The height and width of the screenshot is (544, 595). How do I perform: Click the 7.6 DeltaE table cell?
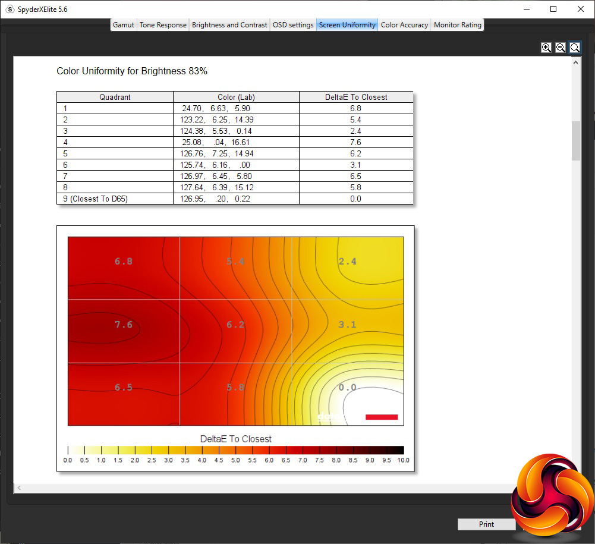click(356, 142)
